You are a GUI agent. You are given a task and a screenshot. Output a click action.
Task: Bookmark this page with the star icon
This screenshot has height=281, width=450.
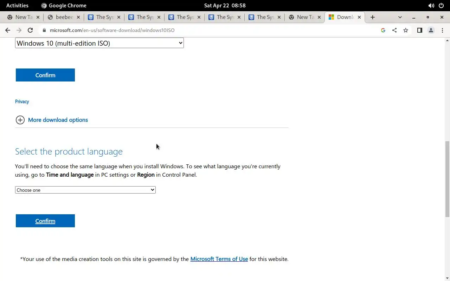(406, 30)
